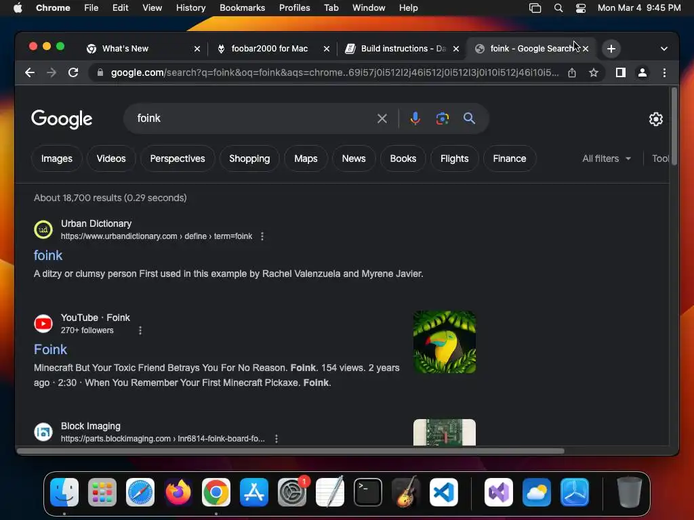
Task: Expand the All filters dropdown
Action: coord(607,158)
